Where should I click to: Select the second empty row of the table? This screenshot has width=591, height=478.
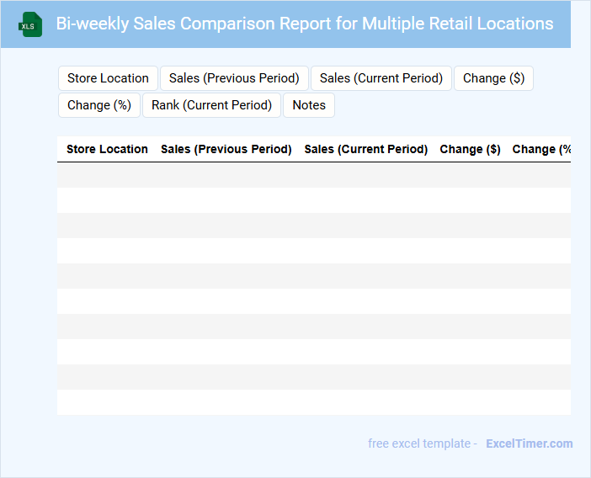tap(313, 200)
